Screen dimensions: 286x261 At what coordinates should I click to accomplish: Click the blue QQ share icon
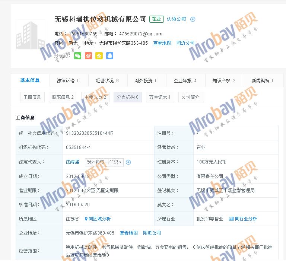(x=109, y=56)
